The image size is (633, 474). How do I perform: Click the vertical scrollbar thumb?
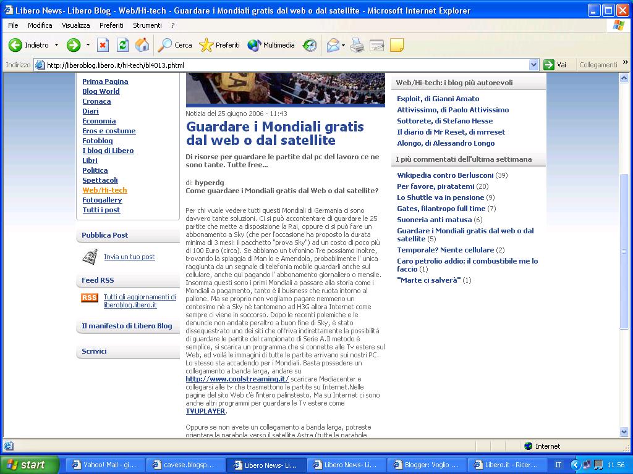pyautogui.click(x=624, y=251)
